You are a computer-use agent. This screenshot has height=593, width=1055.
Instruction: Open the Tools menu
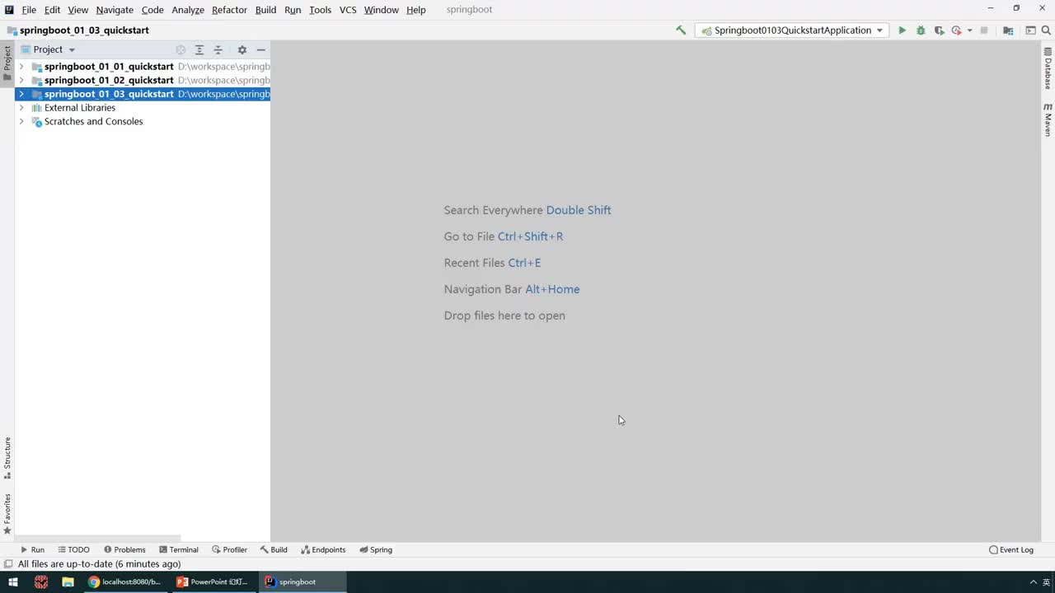[320, 10]
